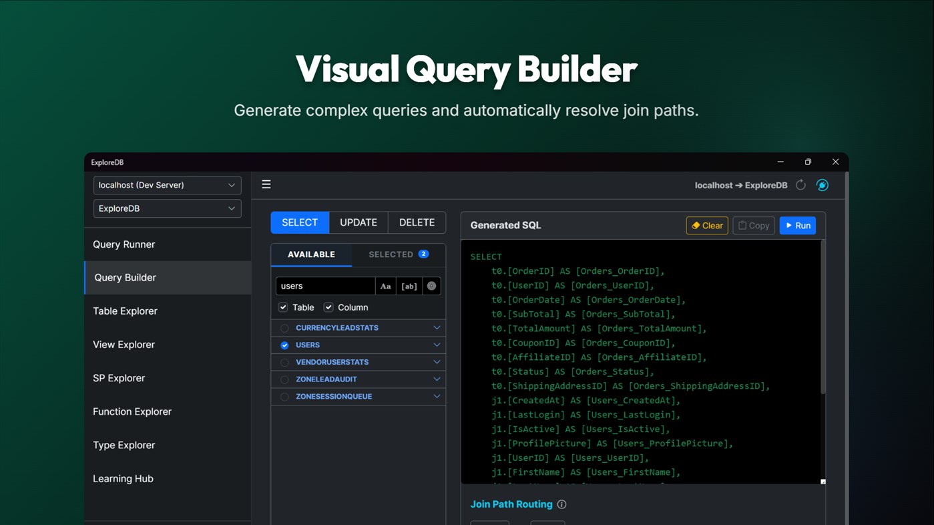Click the VENDORUSERSTATS table name
The height and width of the screenshot is (525, 934).
click(332, 362)
